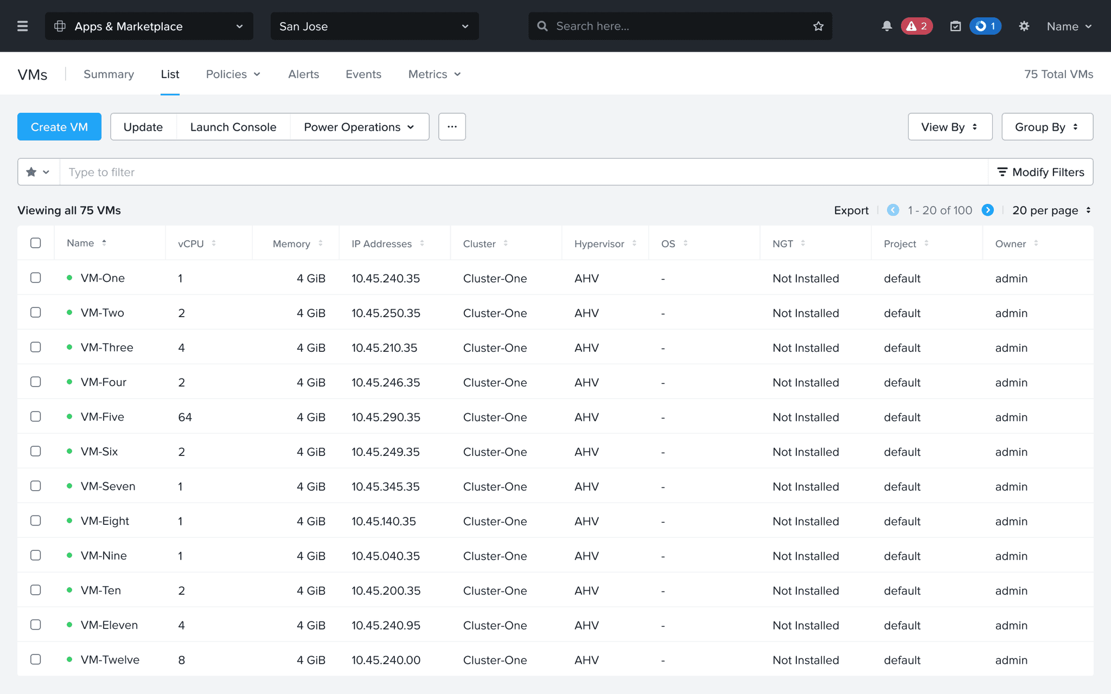This screenshot has width=1111, height=694.
Task: Open the tasks list icon
Action: coord(955,25)
